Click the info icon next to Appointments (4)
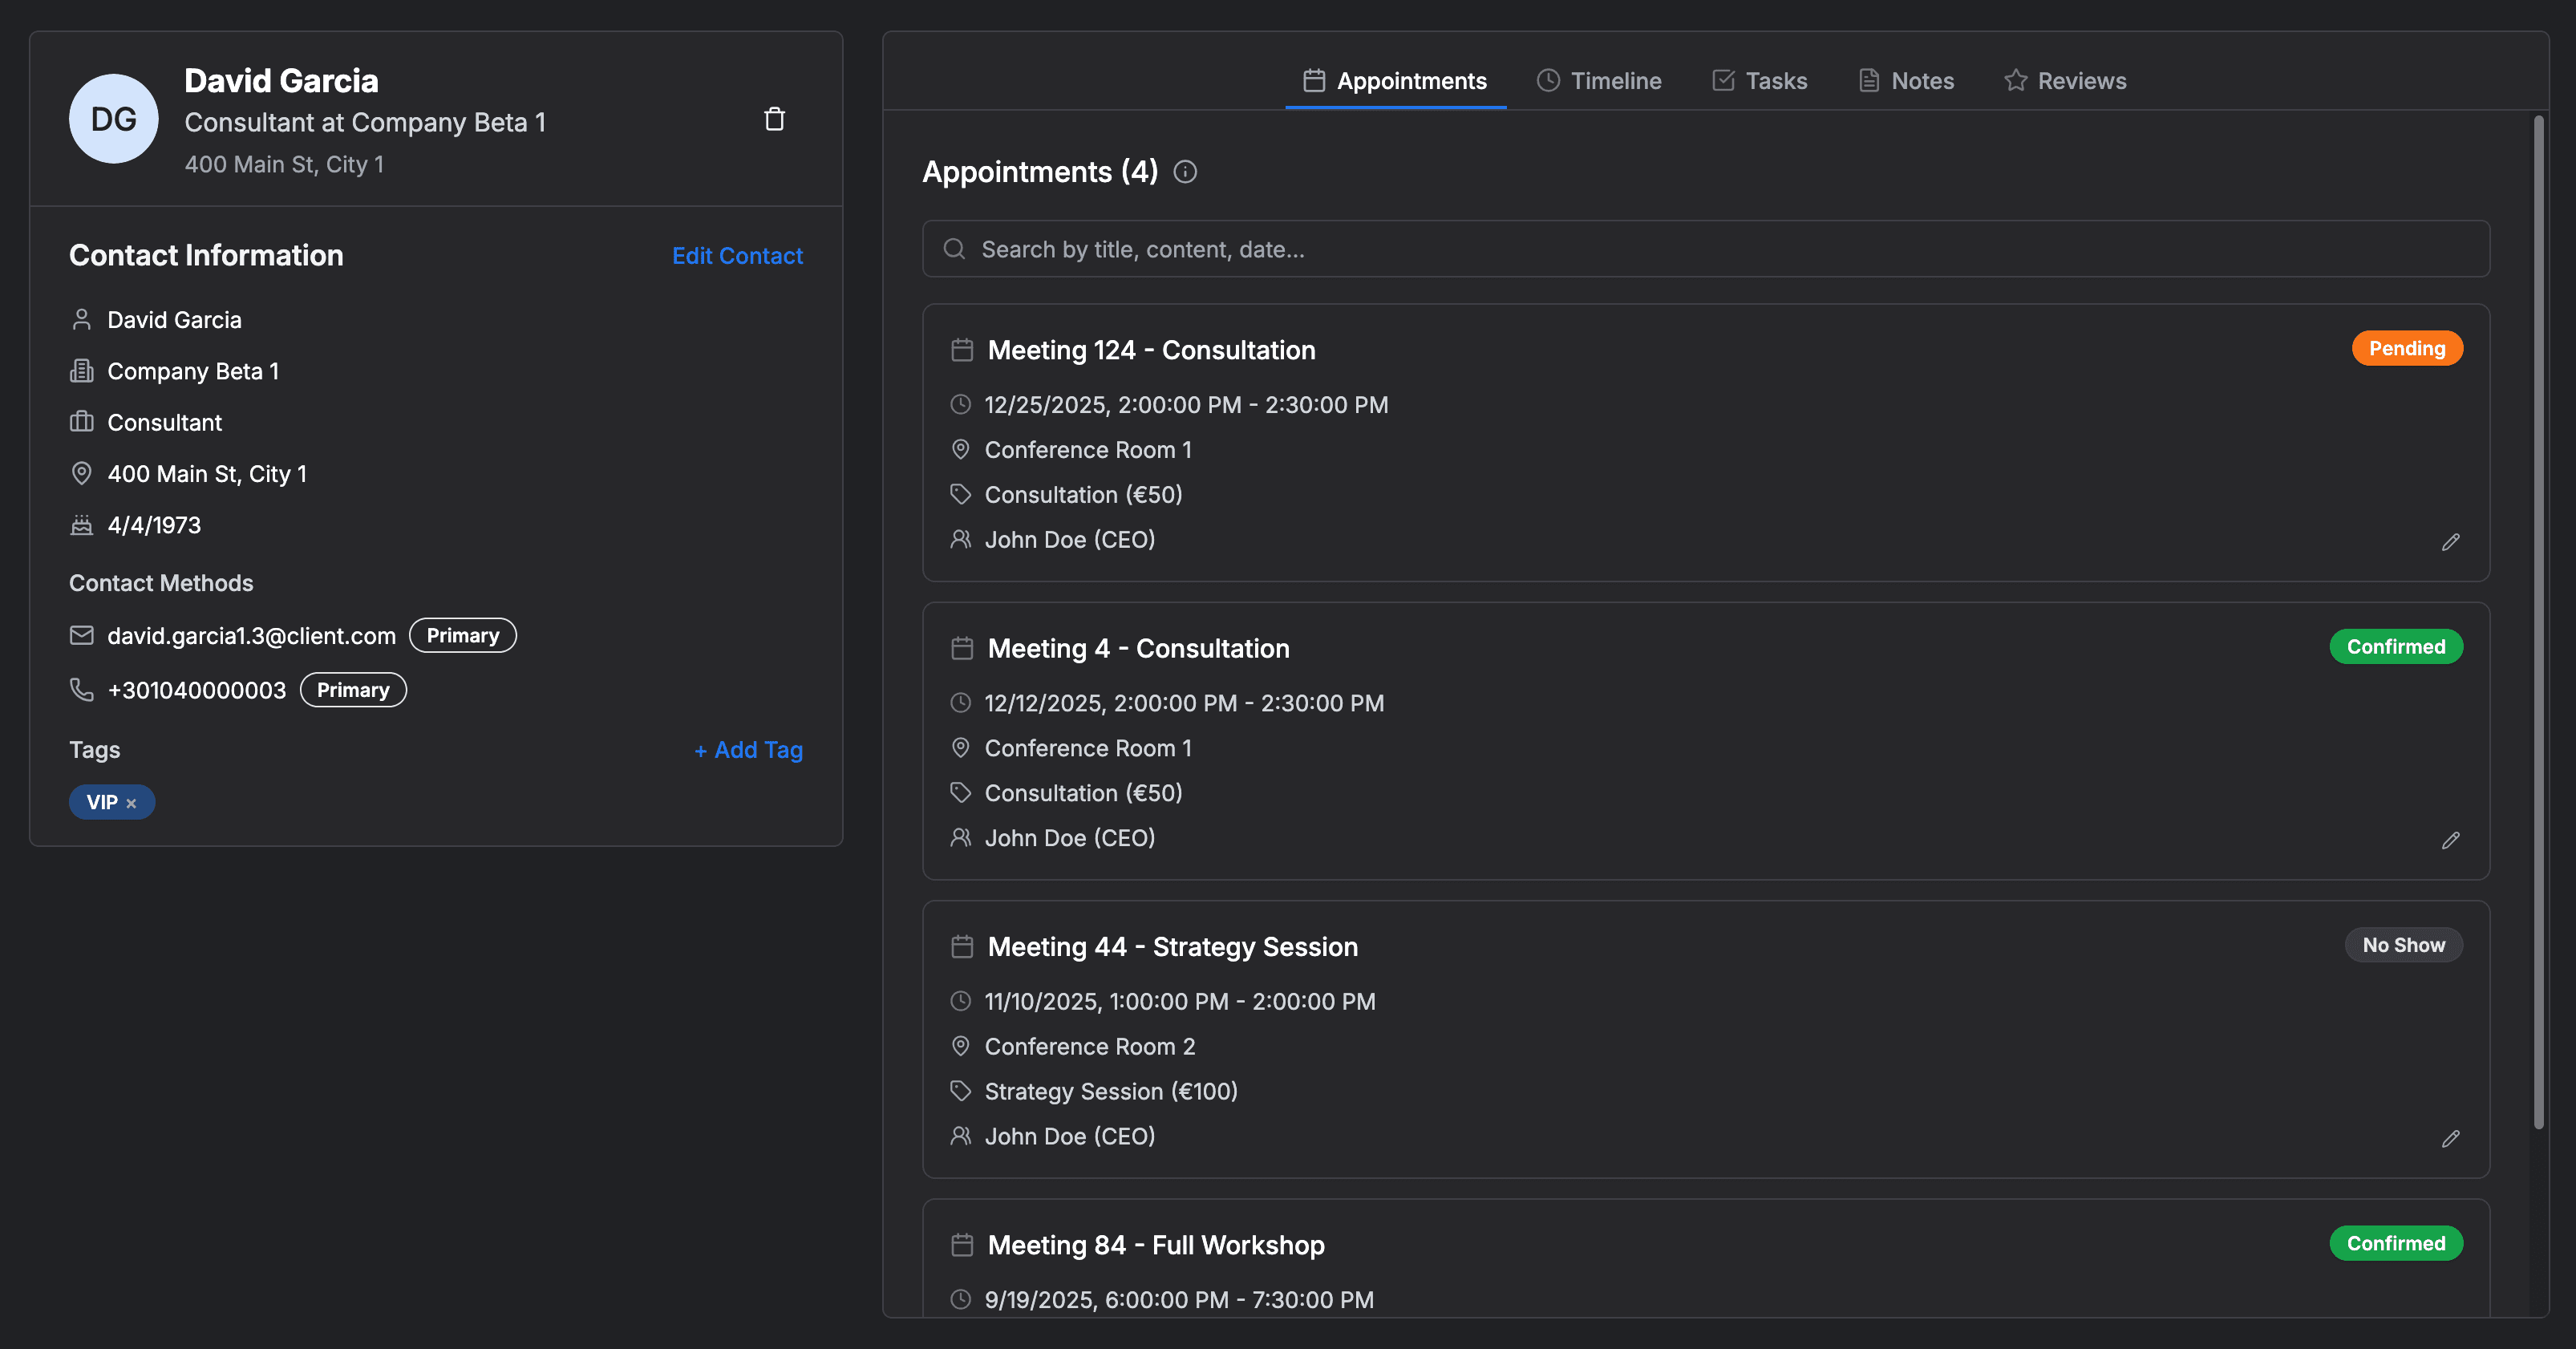2576x1349 pixels. [1185, 172]
